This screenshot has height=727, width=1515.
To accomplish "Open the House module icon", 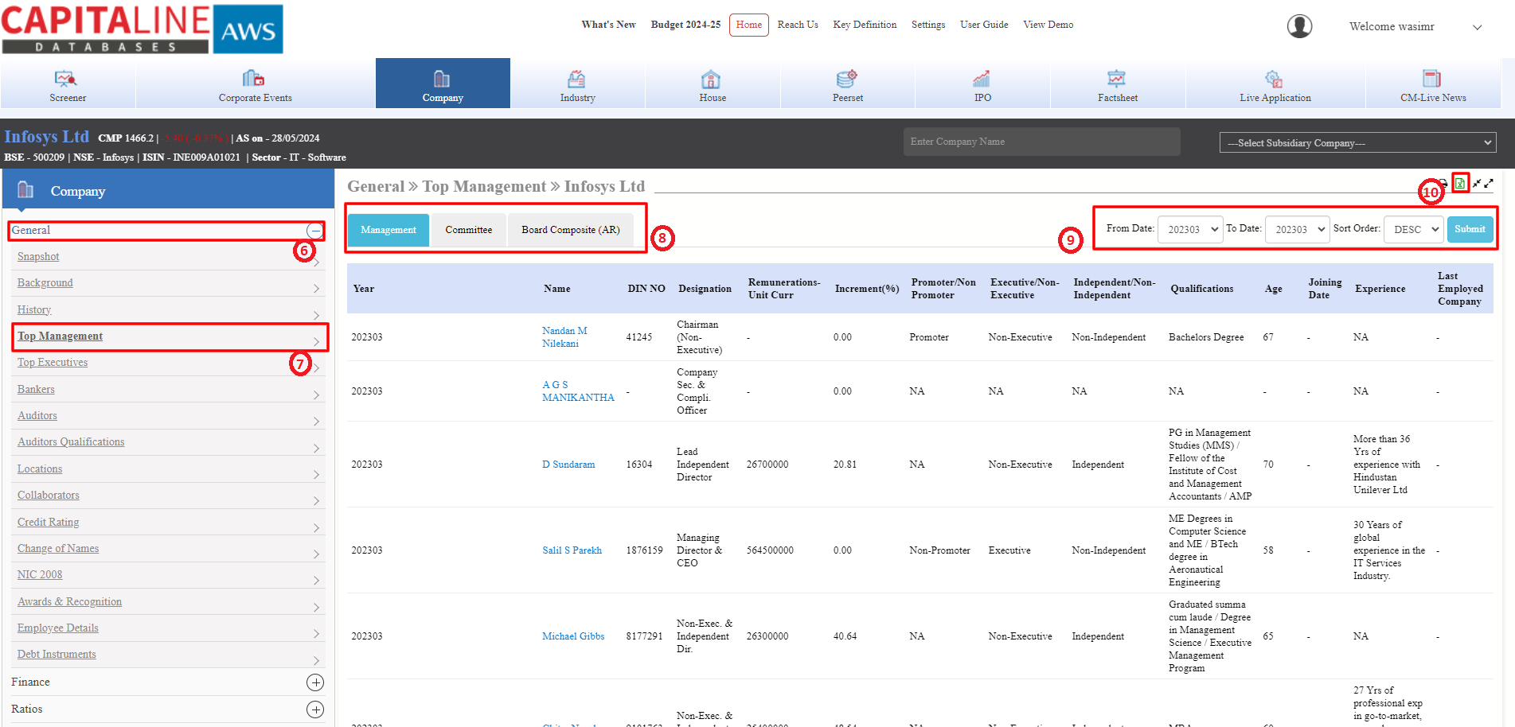I will coord(711,79).
